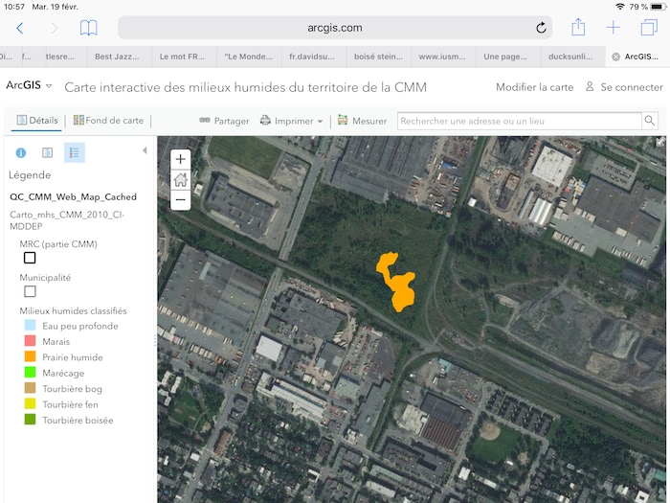670x503 pixels.
Task: Collapse the side panel with the arrow
Action: [x=145, y=150]
